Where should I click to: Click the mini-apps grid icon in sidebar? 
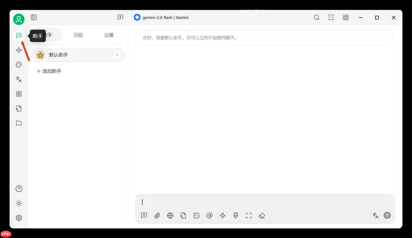pyautogui.click(x=19, y=94)
